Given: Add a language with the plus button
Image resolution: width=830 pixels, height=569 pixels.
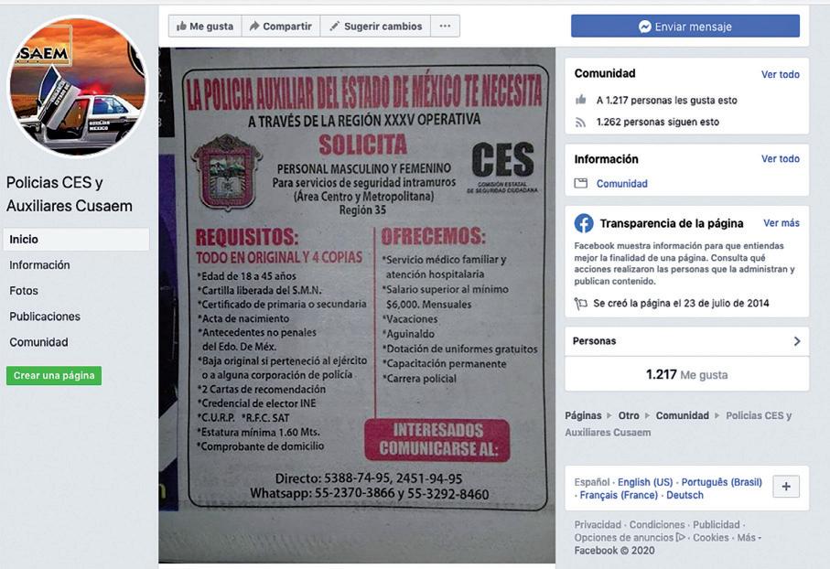Looking at the screenshot, I should coord(786,487).
